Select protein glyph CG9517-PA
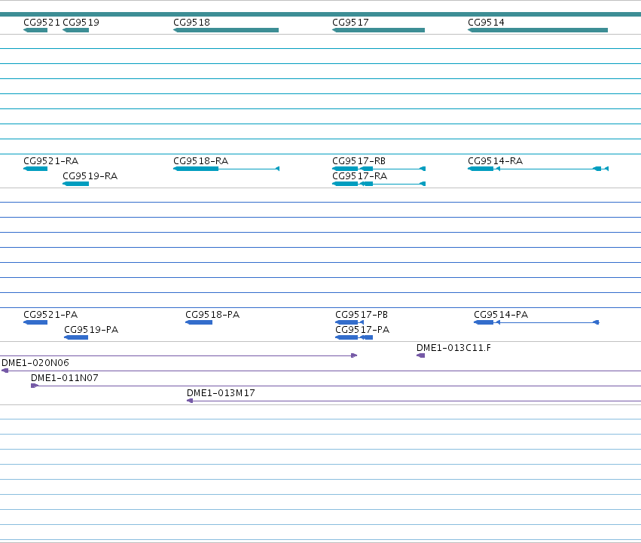 tap(354, 337)
